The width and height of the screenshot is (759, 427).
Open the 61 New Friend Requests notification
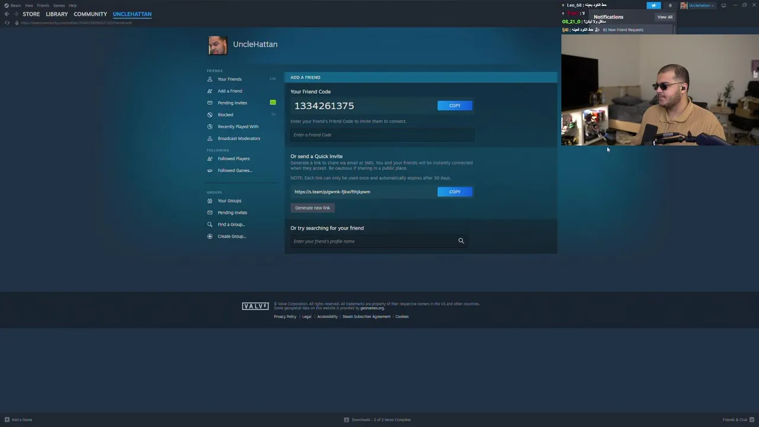pos(623,30)
